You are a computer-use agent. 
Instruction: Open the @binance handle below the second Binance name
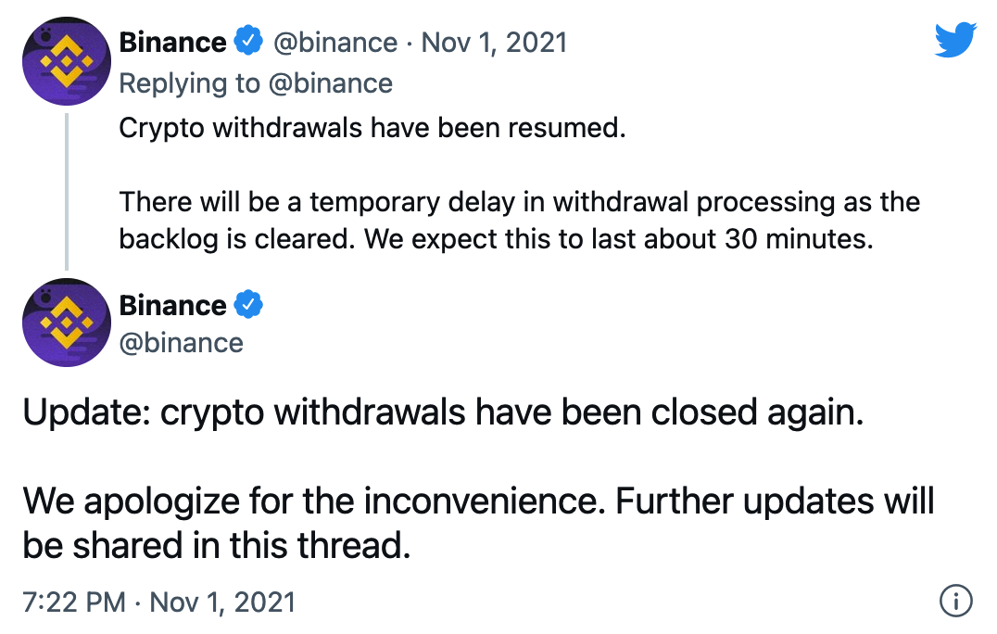click(x=182, y=342)
